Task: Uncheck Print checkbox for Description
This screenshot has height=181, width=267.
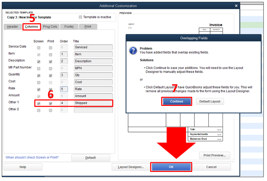Action: pyautogui.click(x=51, y=62)
